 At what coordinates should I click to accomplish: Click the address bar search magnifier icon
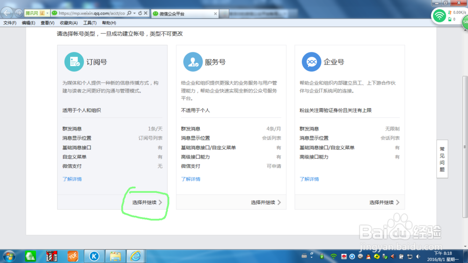129,13
